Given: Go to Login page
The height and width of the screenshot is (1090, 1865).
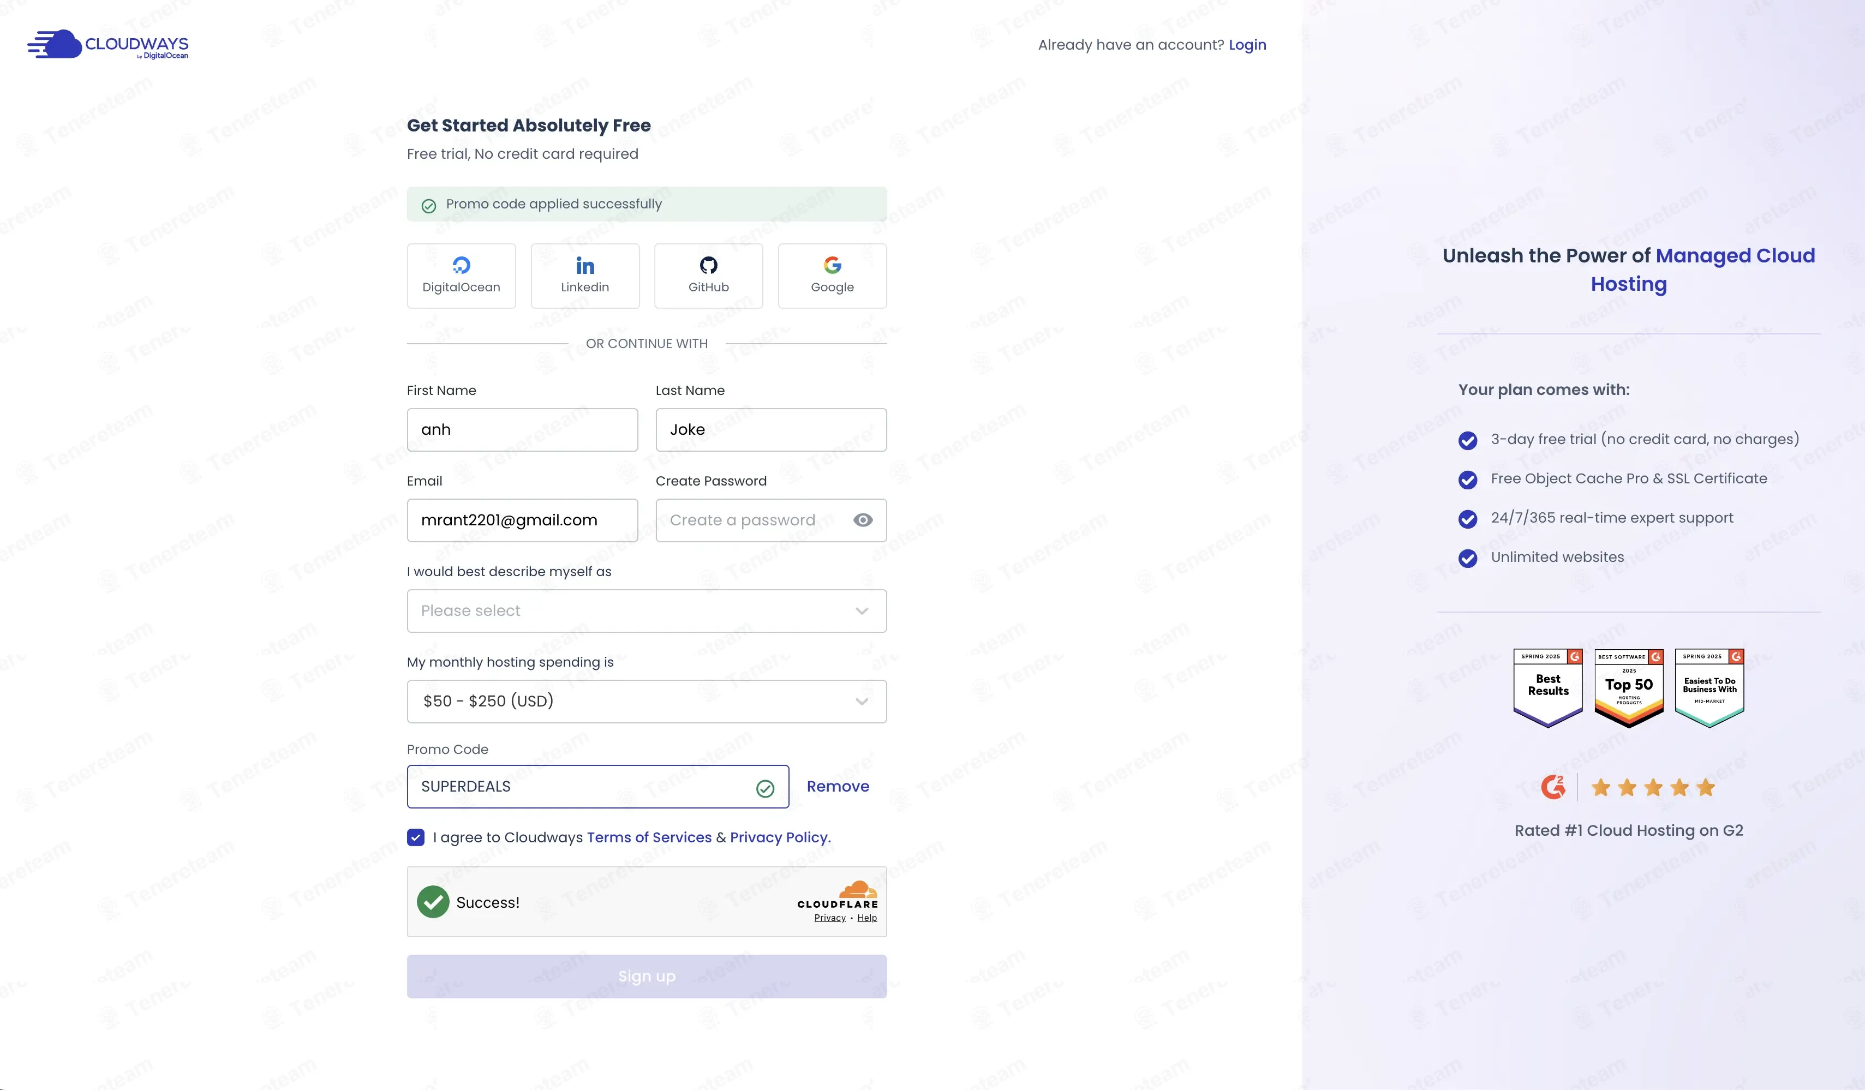Looking at the screenshot, I should pyautogui.click(x=1247, y=44).
